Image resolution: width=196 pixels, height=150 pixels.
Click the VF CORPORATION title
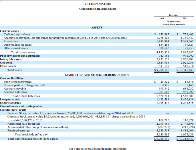pos(98,4)
